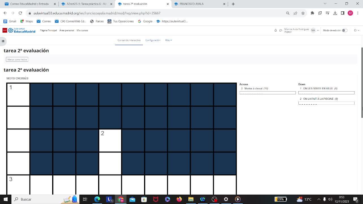Select crossword cell numbered 1
Viewport: 363px width, 204px height.
pos(18,94)
